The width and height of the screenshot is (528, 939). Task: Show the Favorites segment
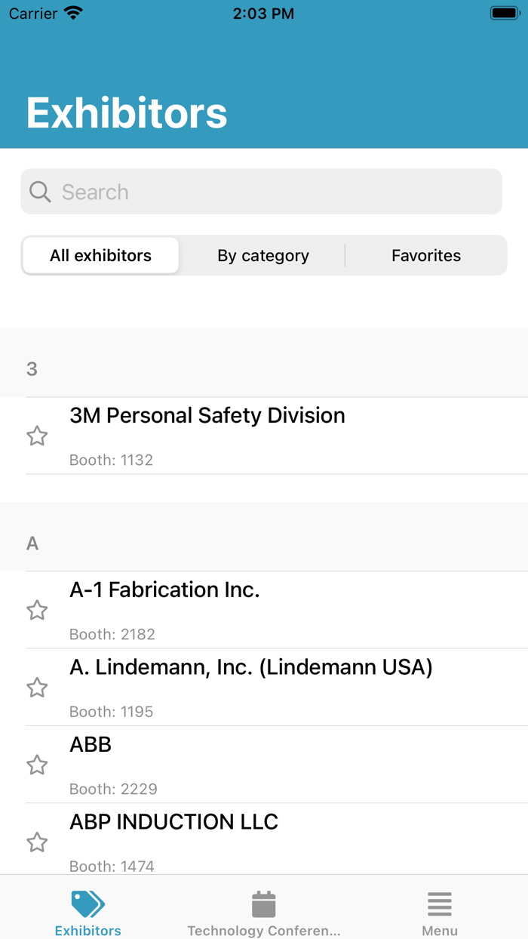pyautogui.click(x=426, y=256)
